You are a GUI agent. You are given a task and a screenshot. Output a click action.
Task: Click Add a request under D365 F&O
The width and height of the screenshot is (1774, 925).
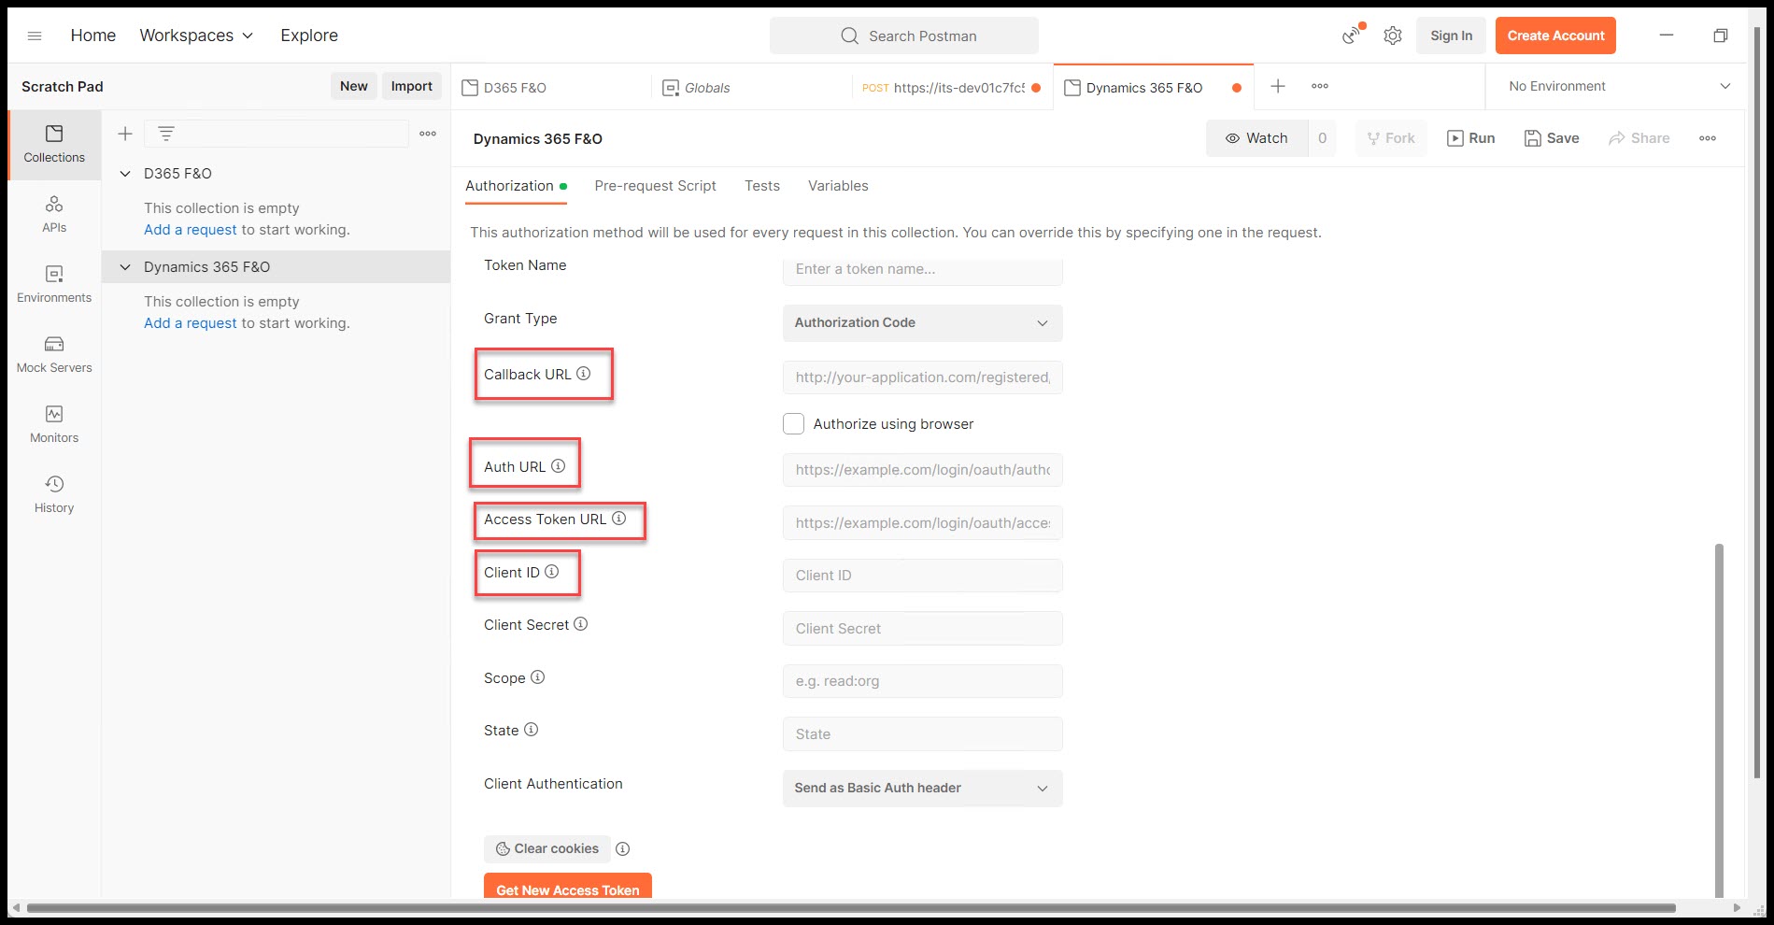[x=191, y=230]
